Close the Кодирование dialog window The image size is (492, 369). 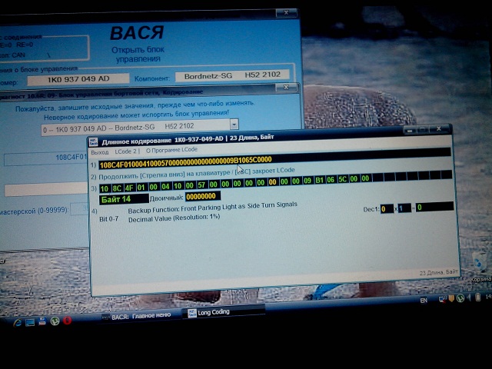(x=286, y=87)
